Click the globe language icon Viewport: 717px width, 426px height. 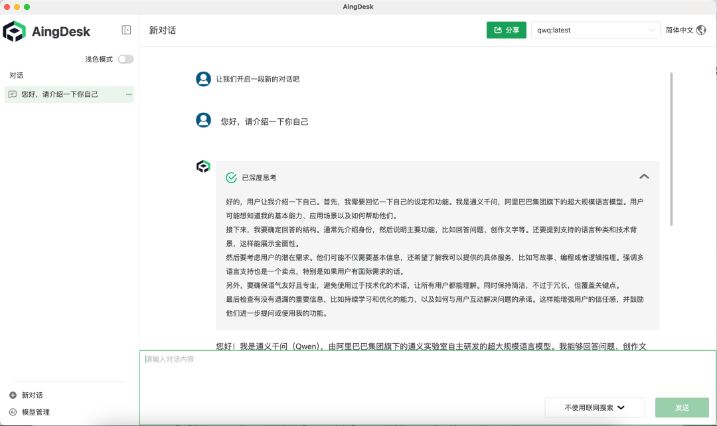(701, 30)
